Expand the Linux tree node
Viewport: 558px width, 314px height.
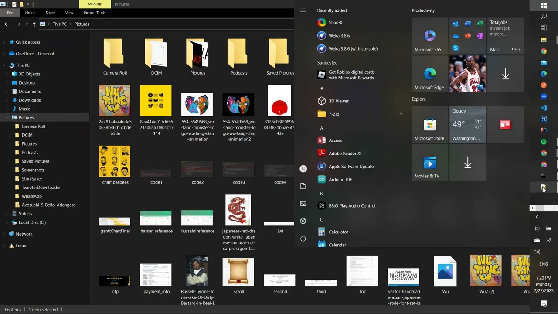point(4,246)
